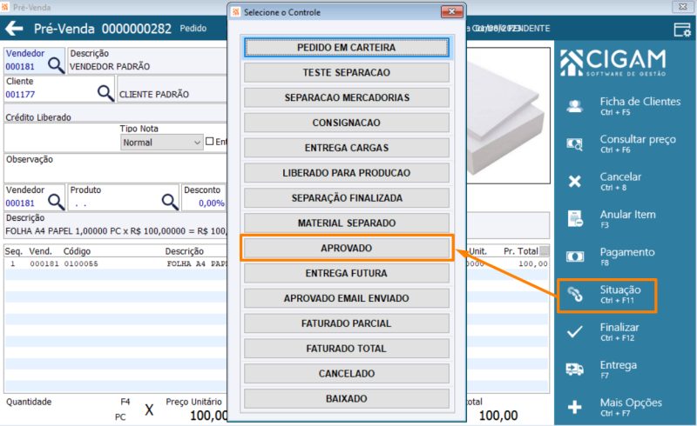Click the grid column options button
Viewport: 697px width, 426px height.
point(544,251)
